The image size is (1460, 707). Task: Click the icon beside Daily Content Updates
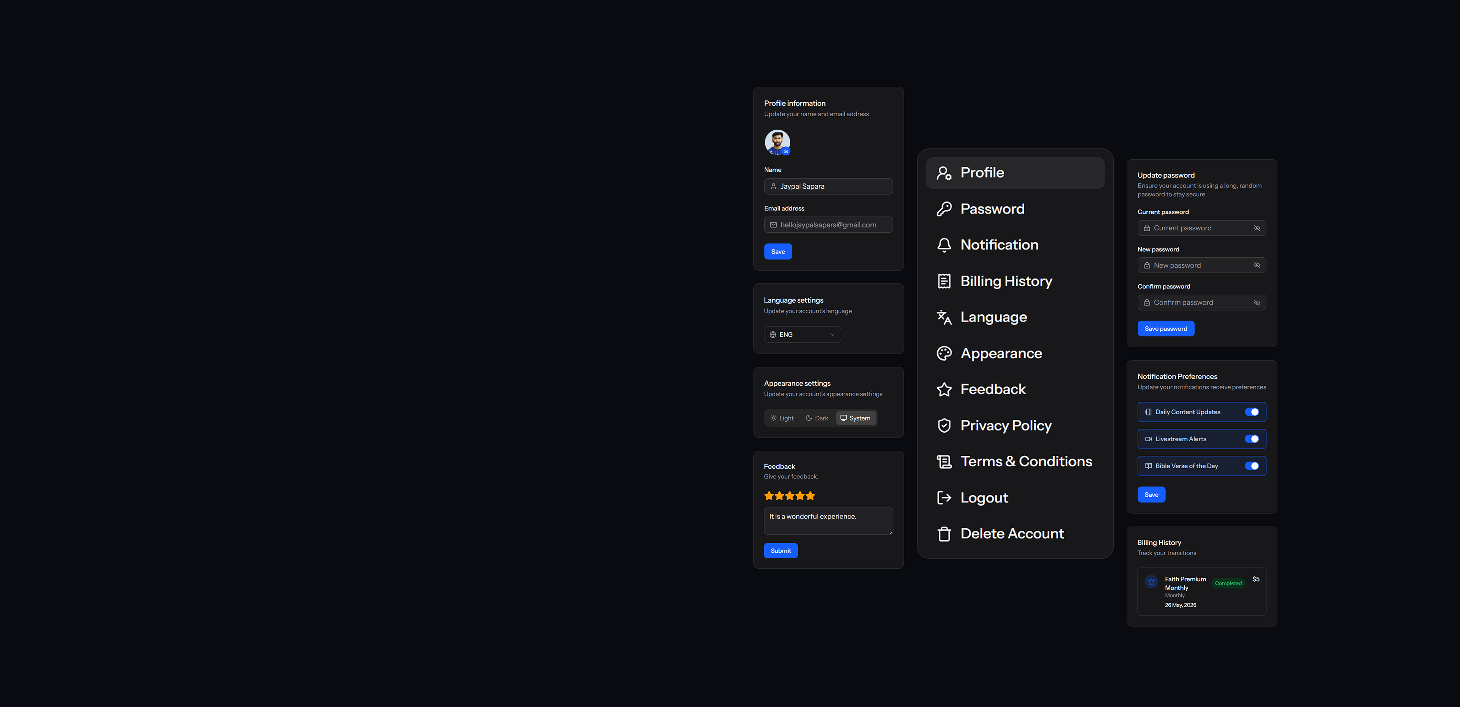[x=1148, y=412]
